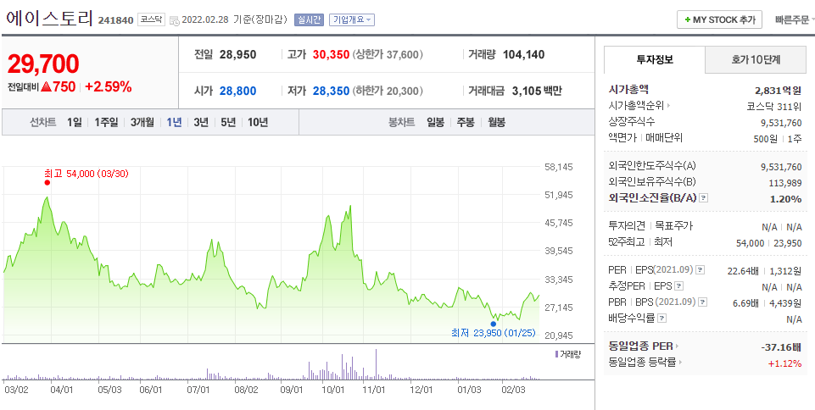The height and width of the screenshot is (410, 815).
Task: Click the 저가 value 28,350
Action: (331, 91)
